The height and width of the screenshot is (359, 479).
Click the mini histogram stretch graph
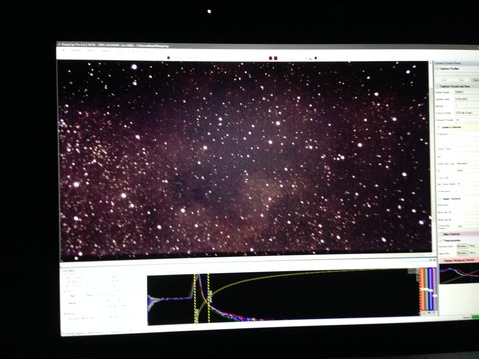(459, 274)
